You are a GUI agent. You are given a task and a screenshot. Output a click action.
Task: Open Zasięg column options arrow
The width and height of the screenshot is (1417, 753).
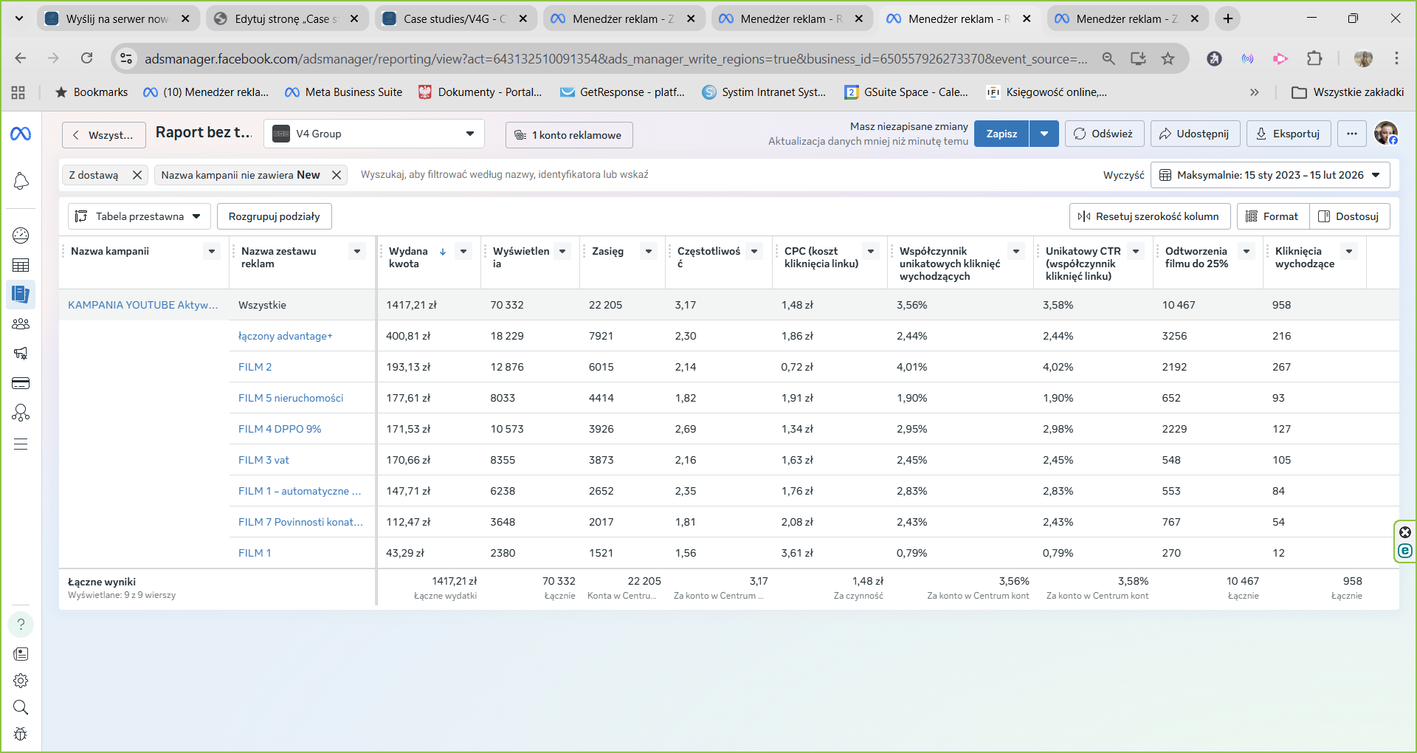pyautogui.click(x=649, y=251)
